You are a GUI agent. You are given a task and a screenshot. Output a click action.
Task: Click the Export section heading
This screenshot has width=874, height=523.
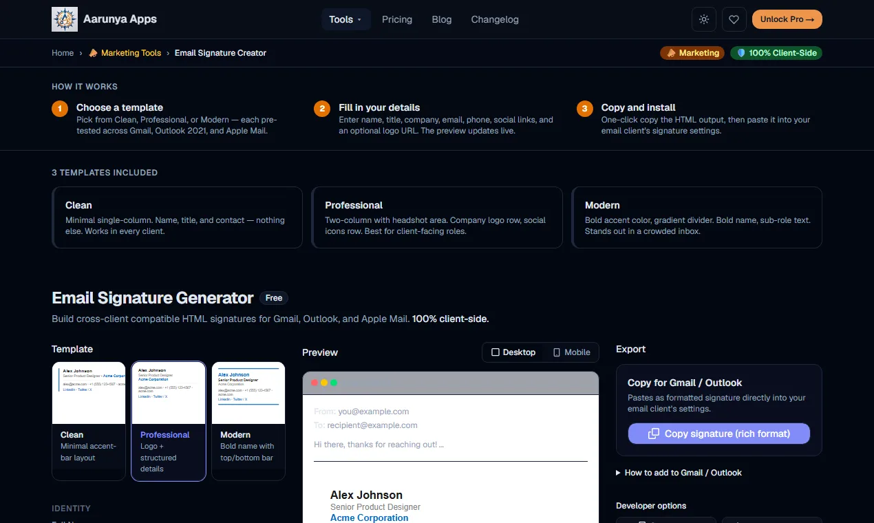coord(630,349)
